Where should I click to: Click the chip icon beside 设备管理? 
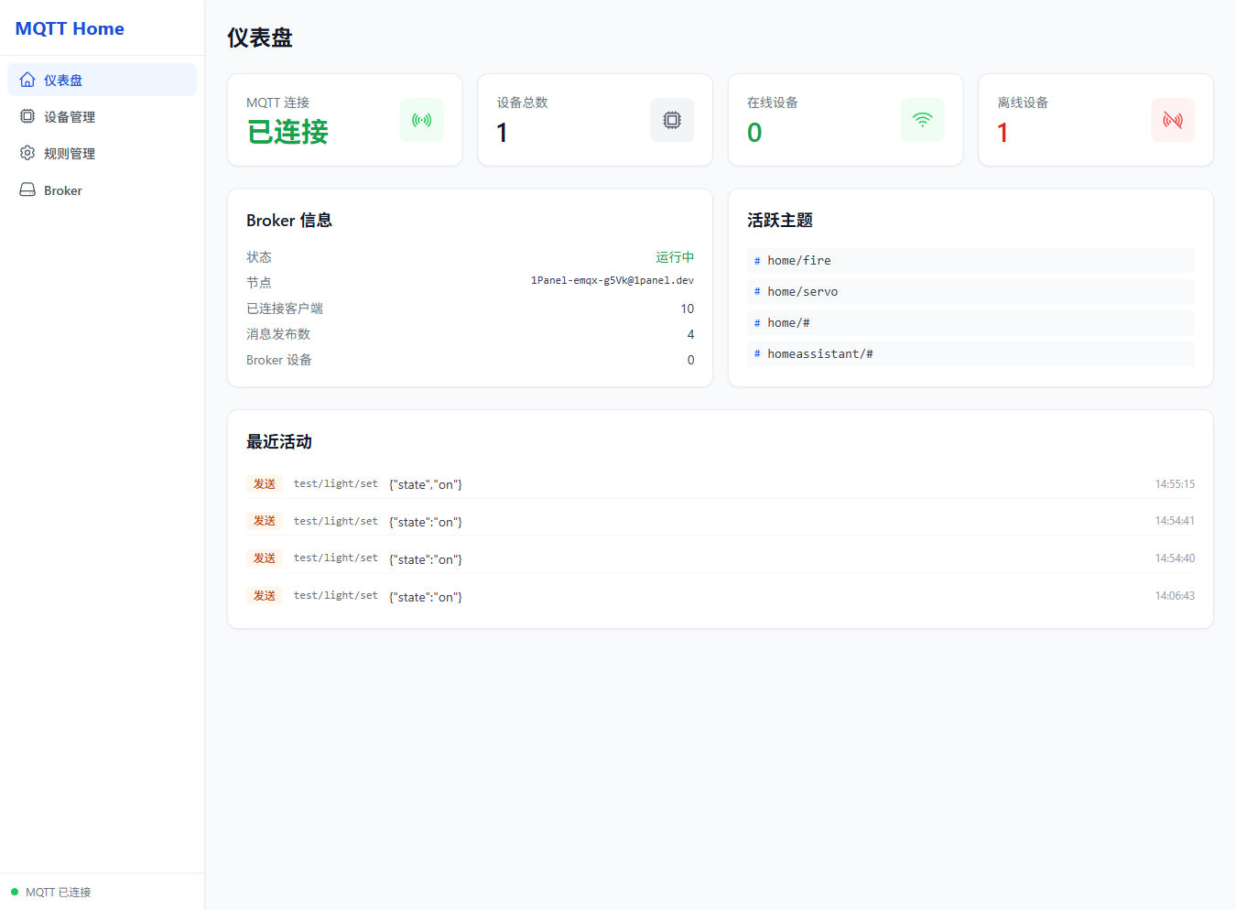[x=27, y=116]
